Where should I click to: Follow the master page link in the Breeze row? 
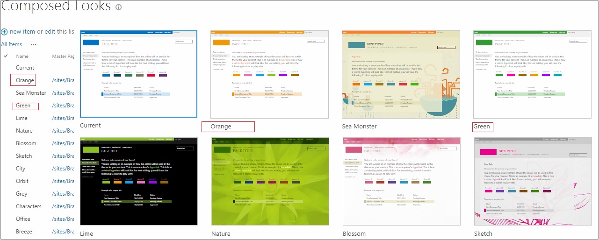tap(63, 232)
